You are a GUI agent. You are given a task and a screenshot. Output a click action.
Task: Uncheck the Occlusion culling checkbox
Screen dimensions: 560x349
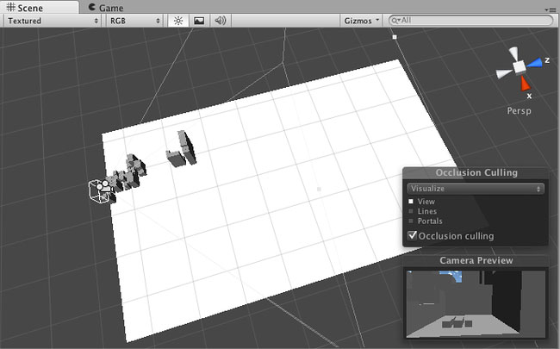click(x=413, y=235)
